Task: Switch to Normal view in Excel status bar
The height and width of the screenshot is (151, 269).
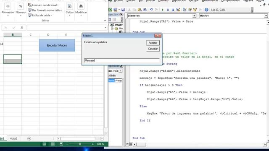Action: 44,144
